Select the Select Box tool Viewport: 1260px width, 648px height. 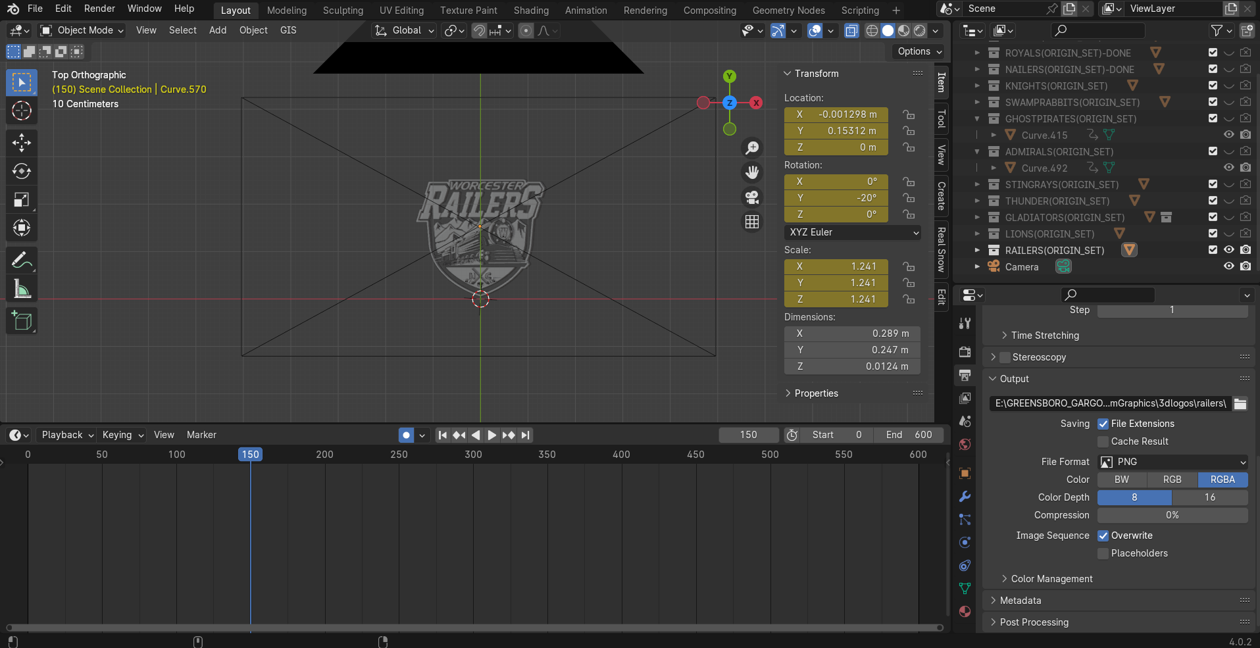(x=22, y=82)
